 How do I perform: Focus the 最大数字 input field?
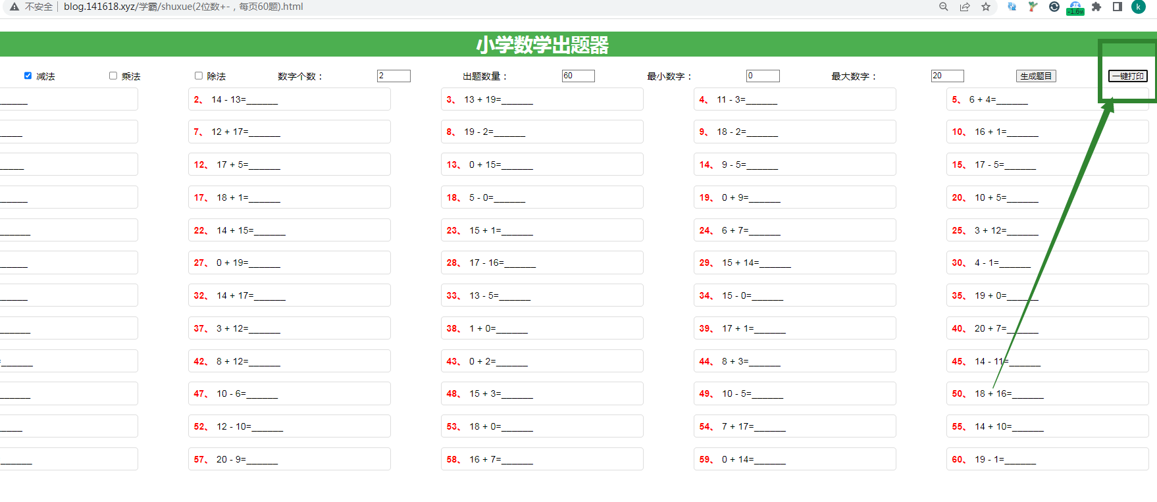click(948, 76)
